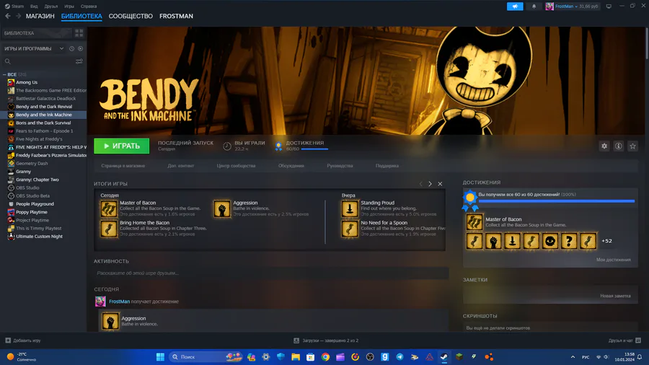Switch to the Community tab

pyautogui.click(x=131, y=16)
